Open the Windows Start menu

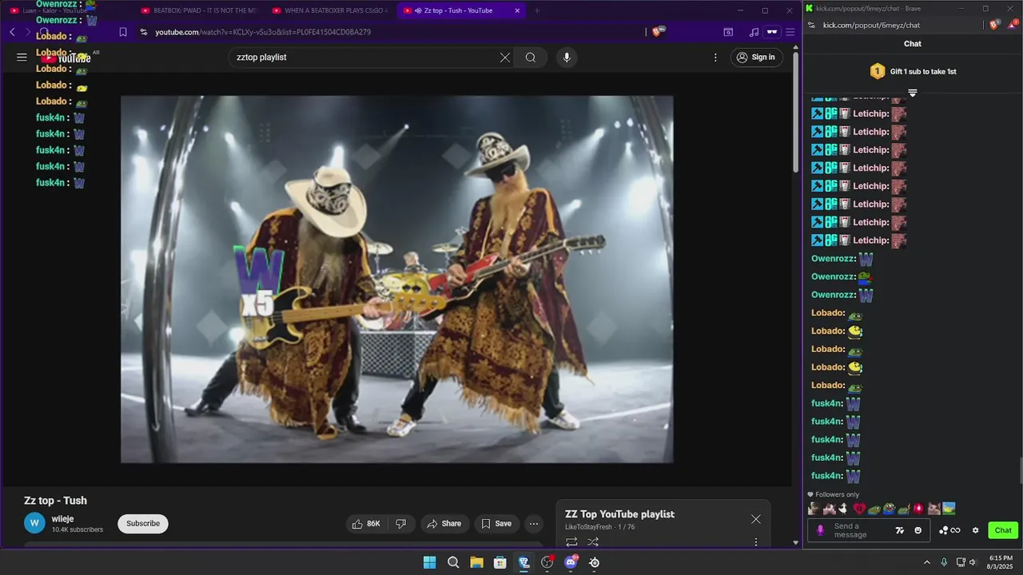(x=429, y=562)
